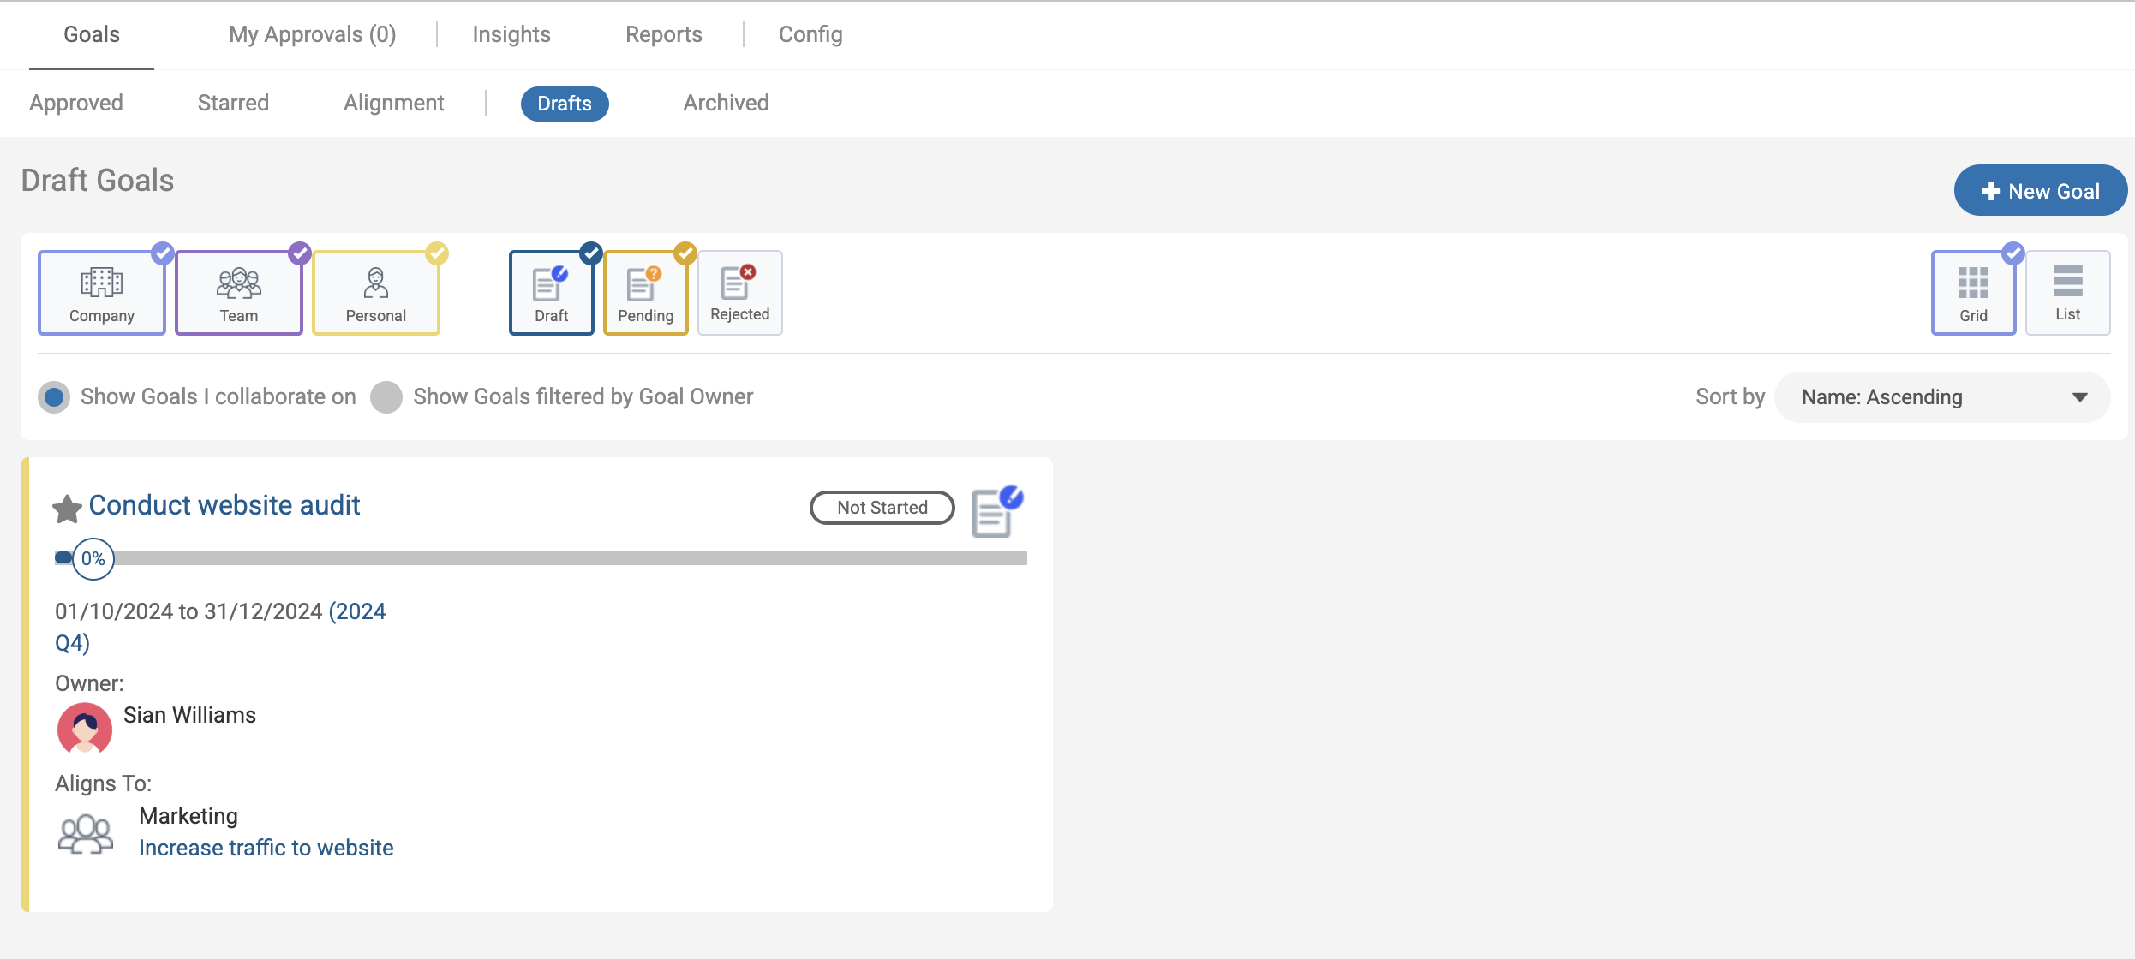
Task: Toggle the Company goals filter icon
Action: tap(101, 292)
